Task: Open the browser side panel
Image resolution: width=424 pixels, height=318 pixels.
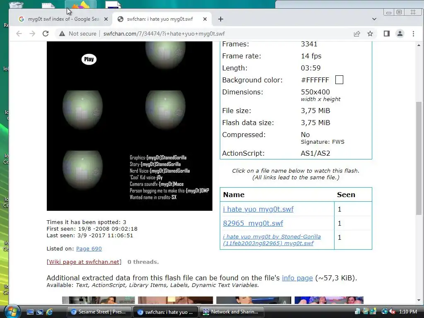Action: coord(387,34)
